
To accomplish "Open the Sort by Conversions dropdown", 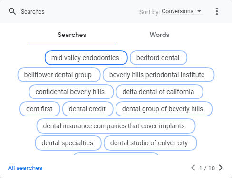I will pyautogui.click(x=183, y=11).
